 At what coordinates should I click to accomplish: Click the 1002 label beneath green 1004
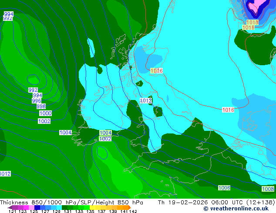coord(105,139)
